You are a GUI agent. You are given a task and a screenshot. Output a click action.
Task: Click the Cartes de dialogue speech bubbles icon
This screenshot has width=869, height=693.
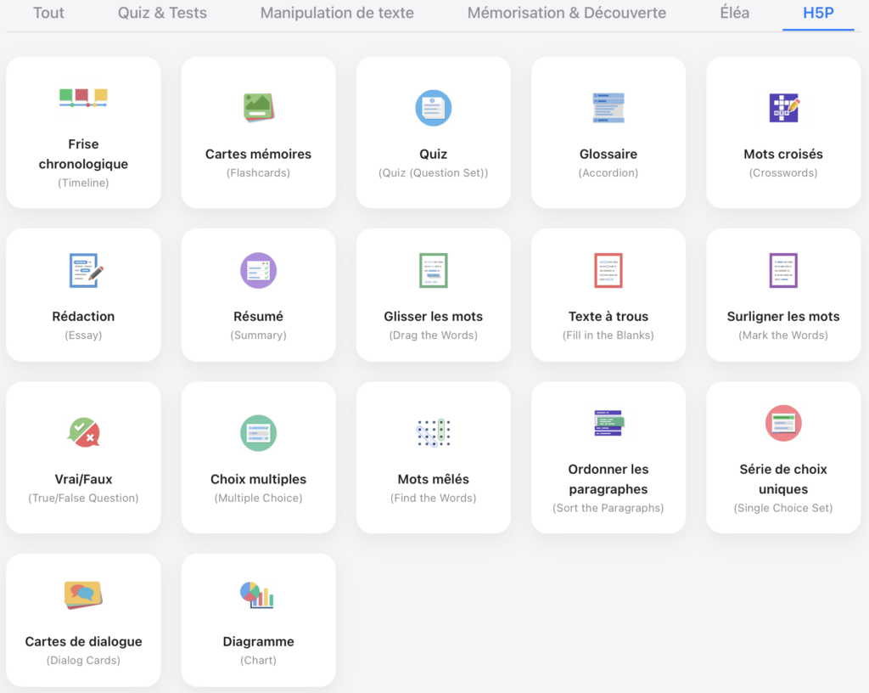[83, 594]
